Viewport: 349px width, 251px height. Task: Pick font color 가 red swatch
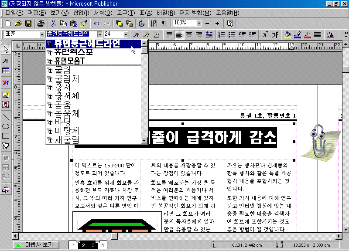tap(308, 35)
